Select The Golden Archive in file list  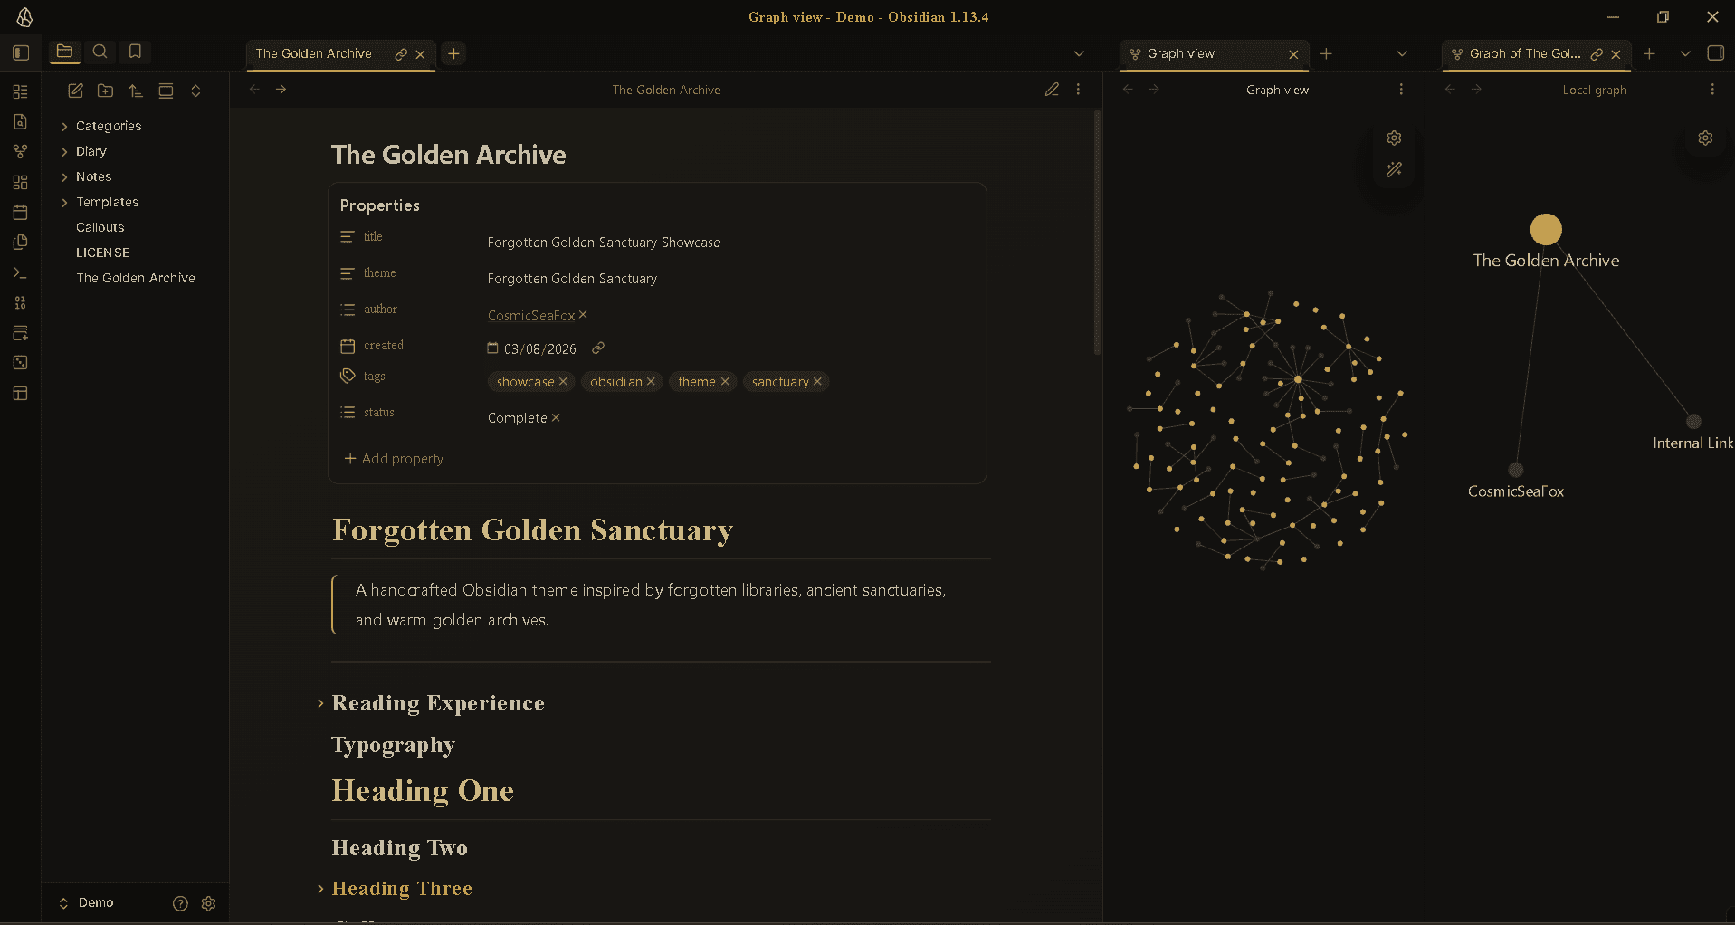click(136, 278)
